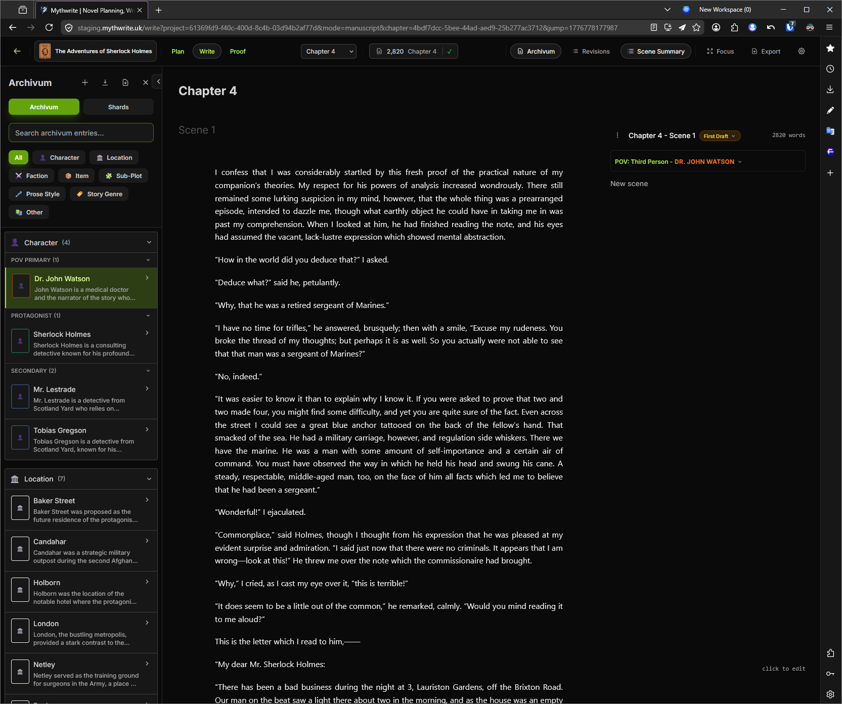Viewport: 842px width, 704px height.
Task: Collapse the sidebar with the left chevron
Action: click(158, 81)
